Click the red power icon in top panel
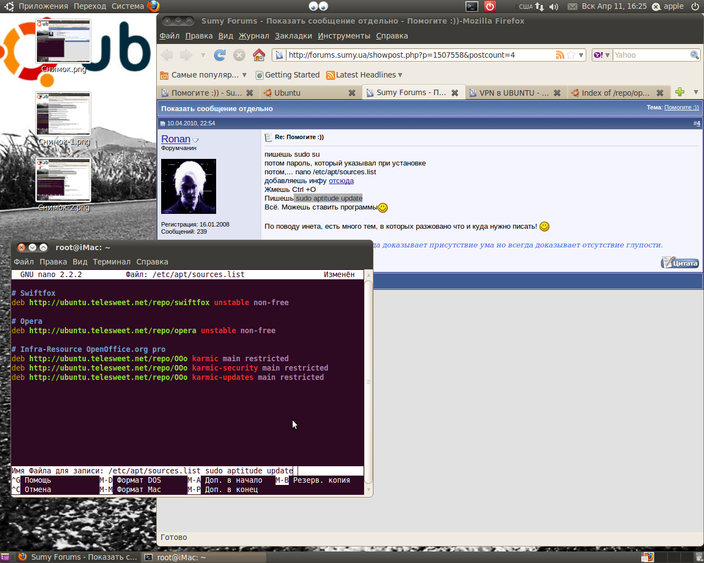Screen dimensions: 704x563 point(490,6)
